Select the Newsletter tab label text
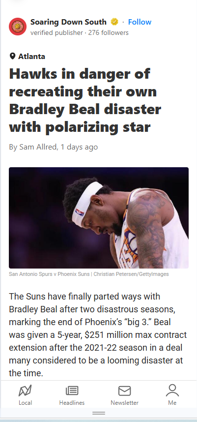197x422 pixels. (x=124, y=403)
